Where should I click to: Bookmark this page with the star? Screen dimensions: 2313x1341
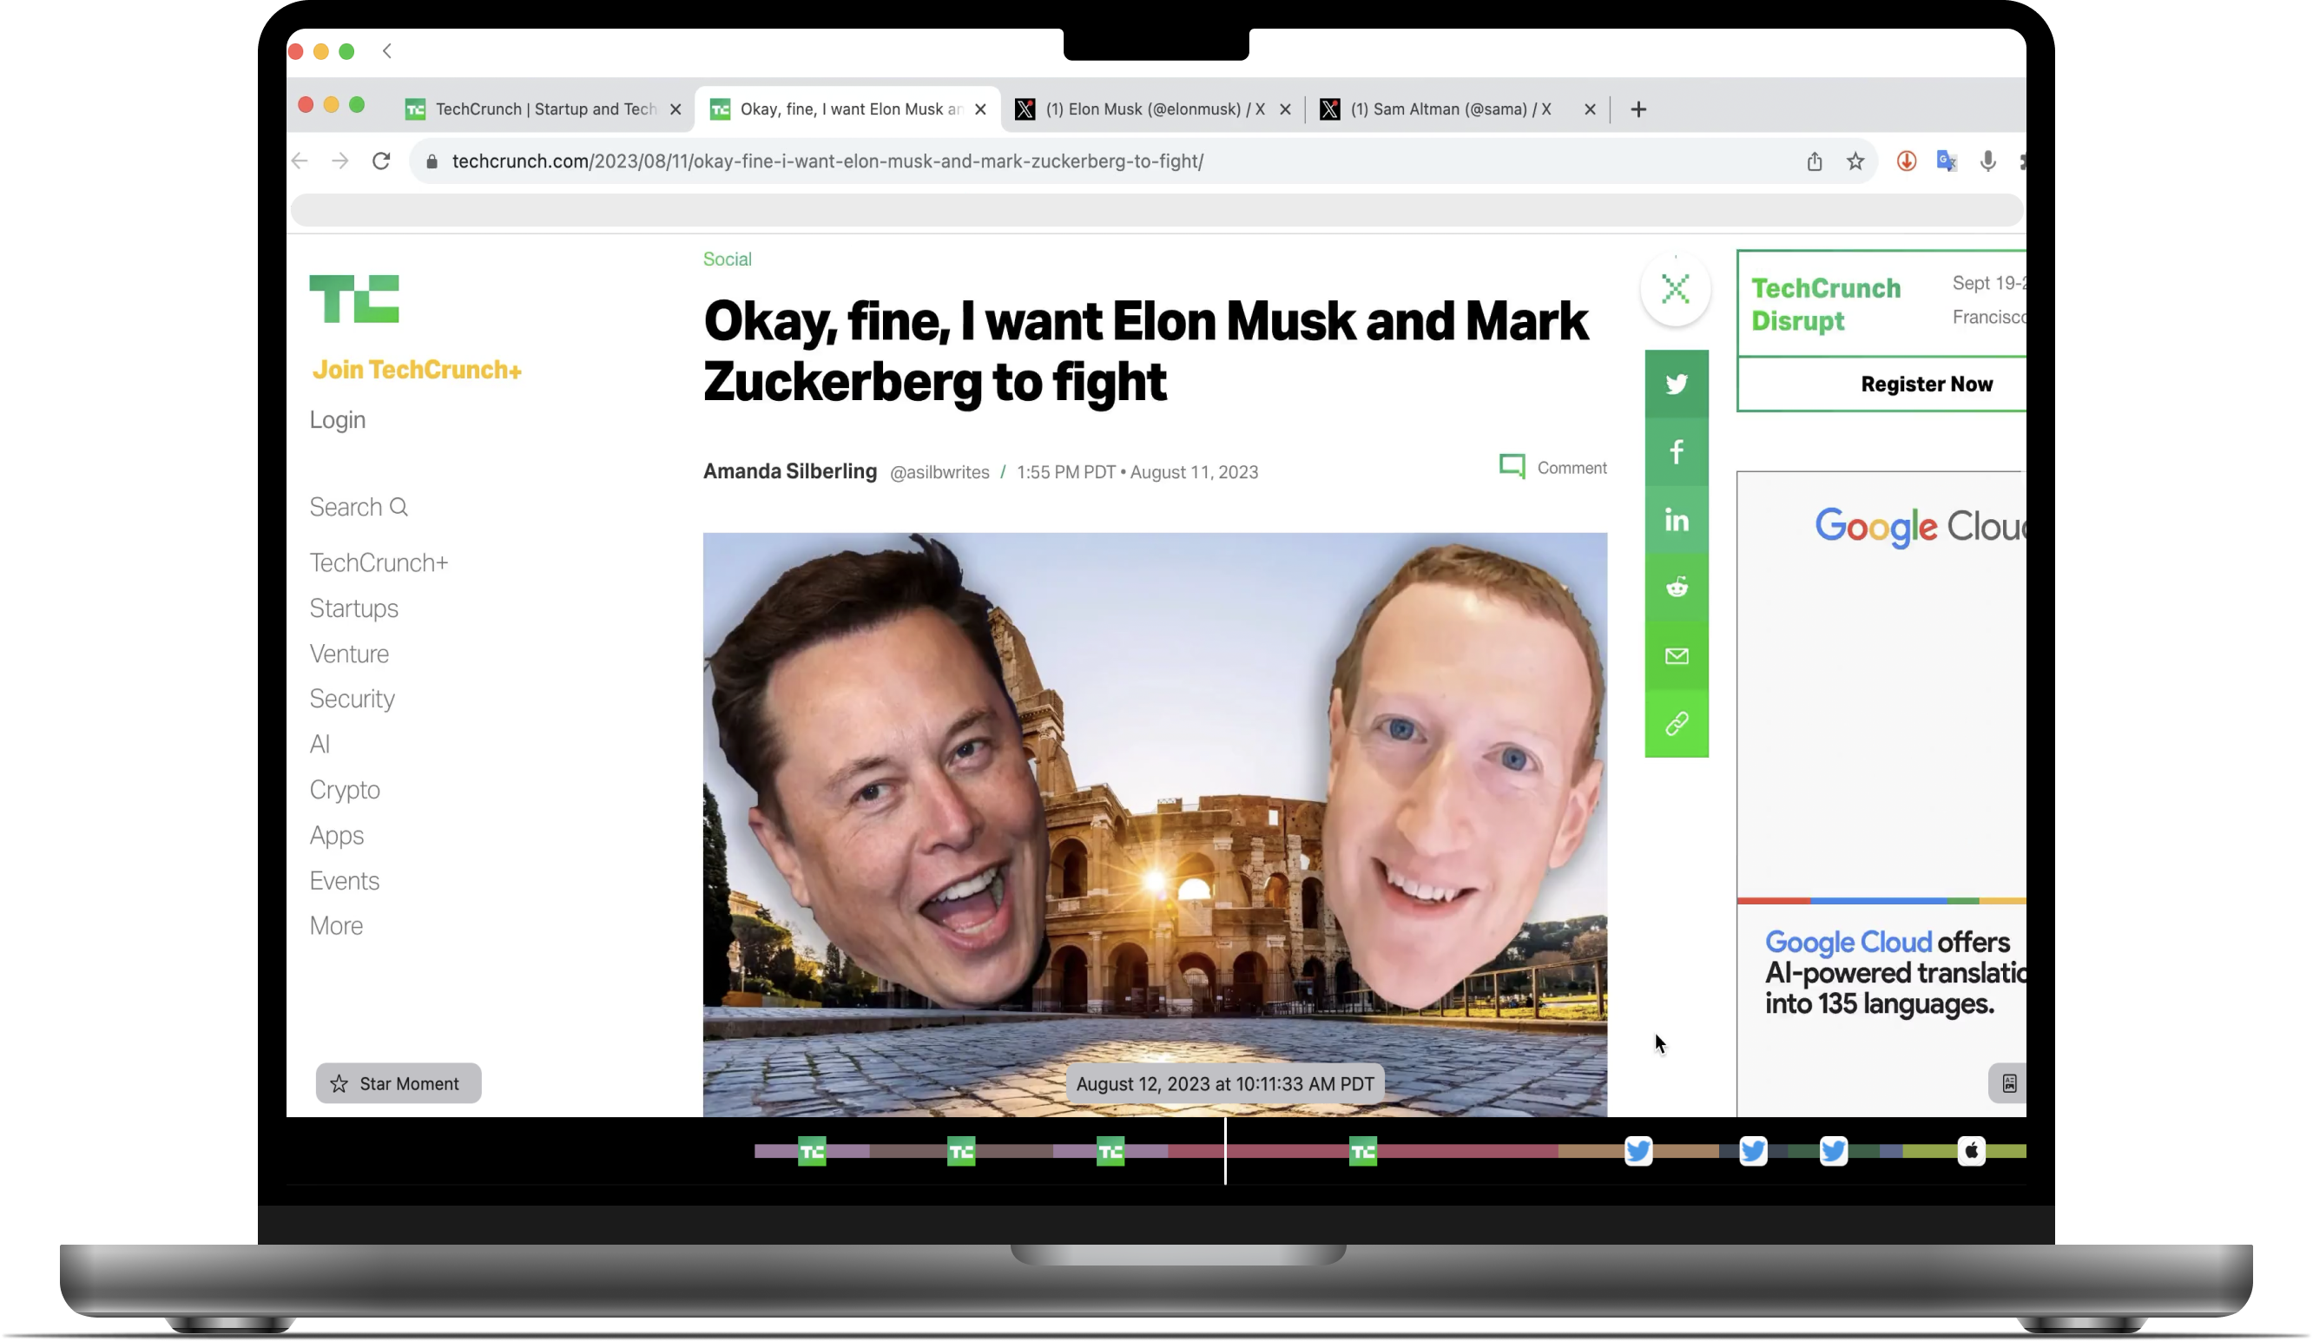pyautogui.click(x=1855, y=161)
